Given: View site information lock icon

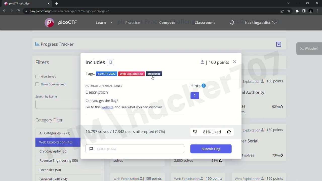Looking at the screenshot, I should point(26,11).
